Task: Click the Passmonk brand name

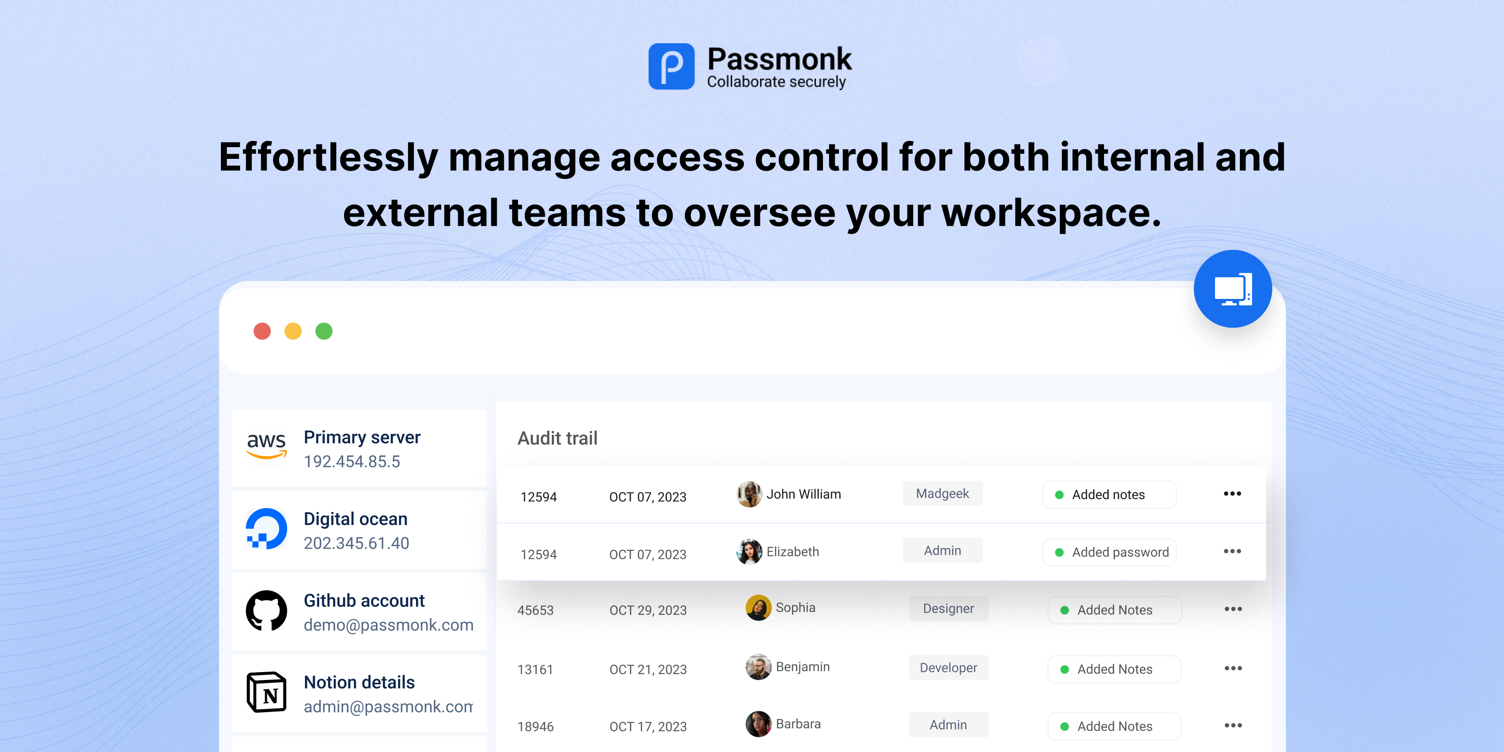Action: coord(779,59)
